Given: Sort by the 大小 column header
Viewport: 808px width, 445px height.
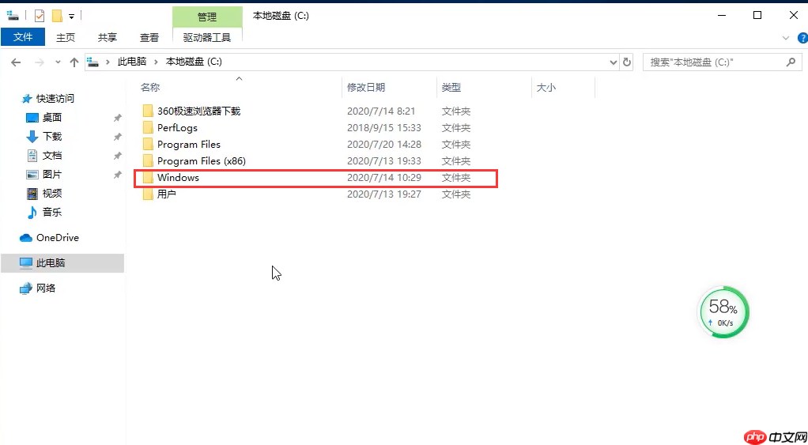Looking at the screenshot, I should point(546,88).
